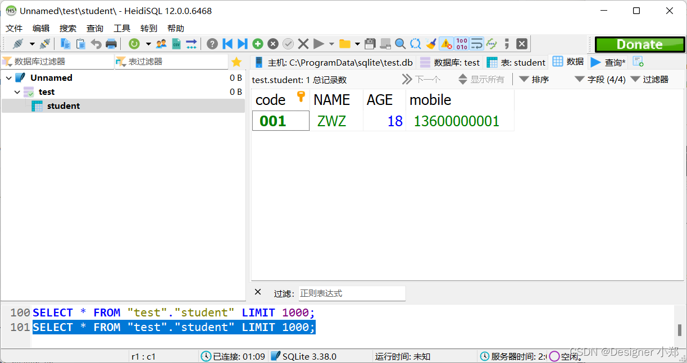Click the green SQL reformat icon
687x363 pixels.
pos(492,44)
